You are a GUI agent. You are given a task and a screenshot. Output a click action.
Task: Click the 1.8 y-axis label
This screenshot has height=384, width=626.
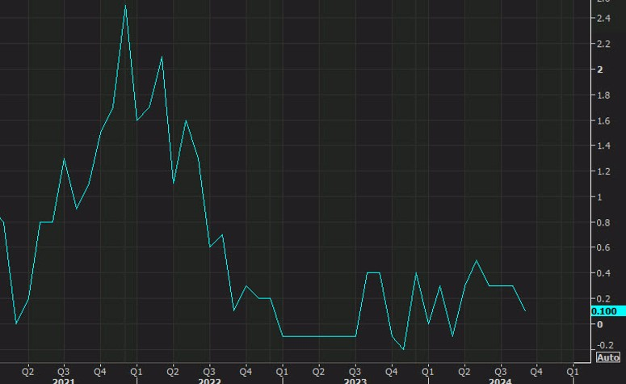pyautogui.click(x=603, y=95)
